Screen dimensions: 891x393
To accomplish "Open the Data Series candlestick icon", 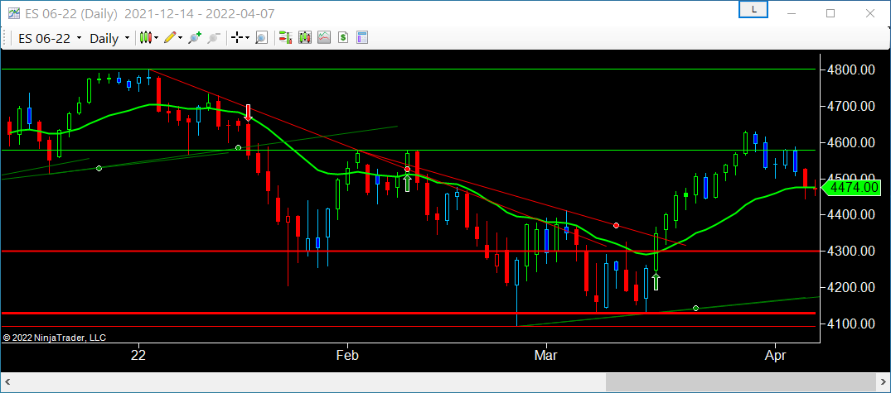I will (304, 38).
